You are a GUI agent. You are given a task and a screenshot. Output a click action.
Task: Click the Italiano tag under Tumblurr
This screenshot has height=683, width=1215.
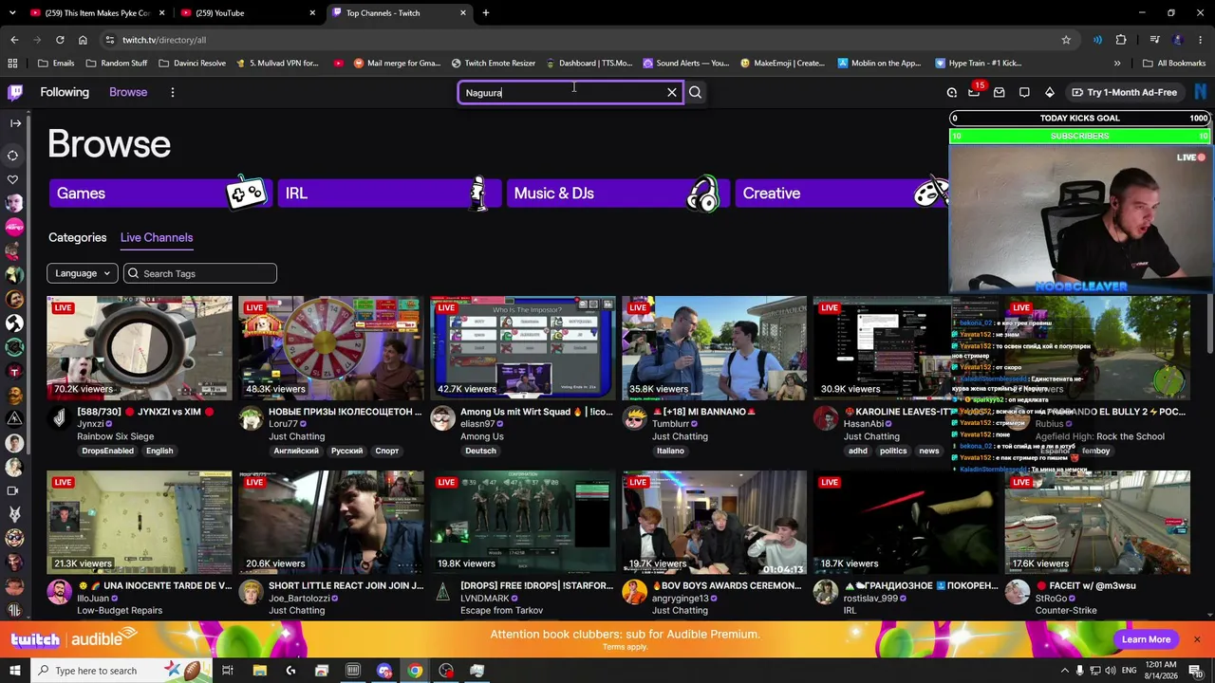(670, 451)
